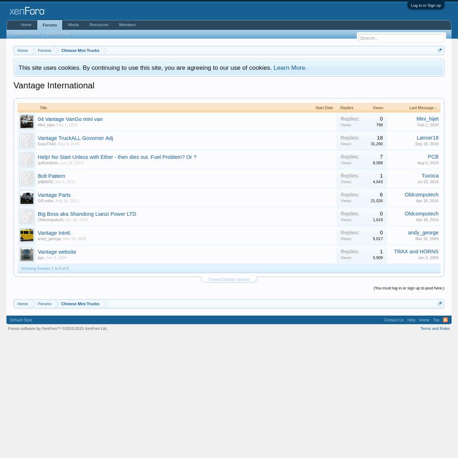Viewport: 458px width, 458px height.
Task: Open thread starter golfcartjohn profile link
Action: point(48,163)
